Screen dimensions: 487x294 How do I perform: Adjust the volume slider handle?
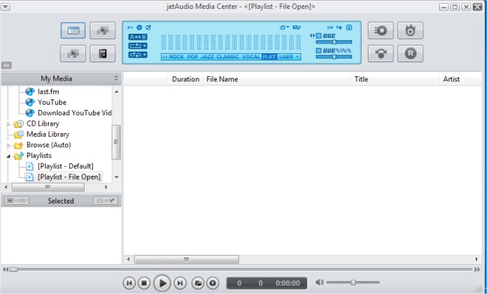(x=353, y=282)
